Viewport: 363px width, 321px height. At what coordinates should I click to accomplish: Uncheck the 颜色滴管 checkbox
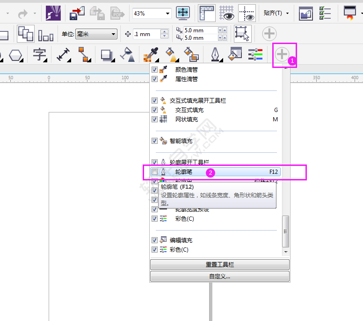(x=155, y=69)
